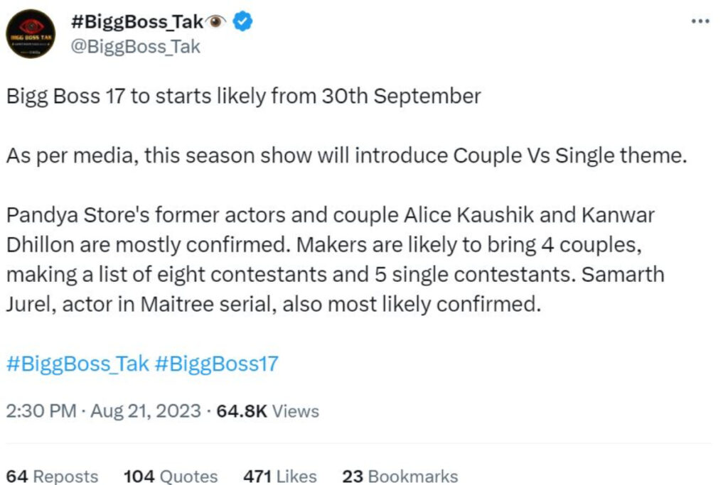Click the 'Couple Vs Single theme' sentence
The image size is (728, 485).
[x=346, y=156]
